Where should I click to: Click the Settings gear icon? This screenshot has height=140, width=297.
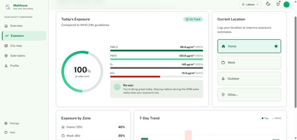[6, 123]
